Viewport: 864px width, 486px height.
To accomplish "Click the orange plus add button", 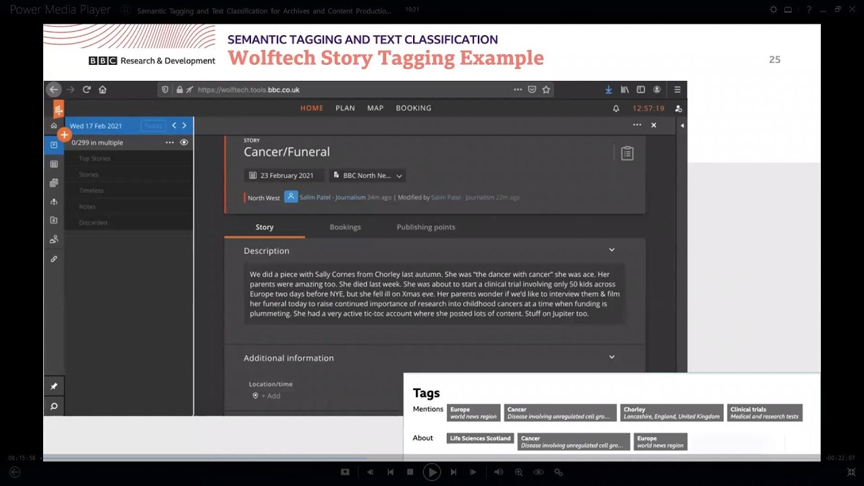I will 64,135.
